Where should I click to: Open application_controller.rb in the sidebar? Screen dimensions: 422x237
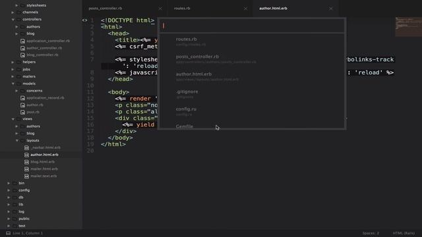tap(48, 41)
